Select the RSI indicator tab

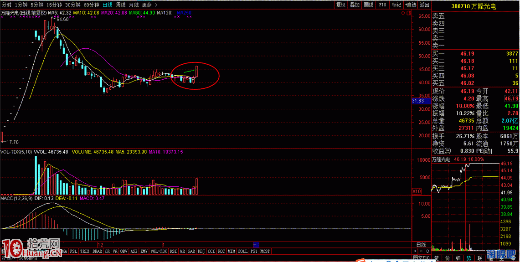tap(173, 251)
